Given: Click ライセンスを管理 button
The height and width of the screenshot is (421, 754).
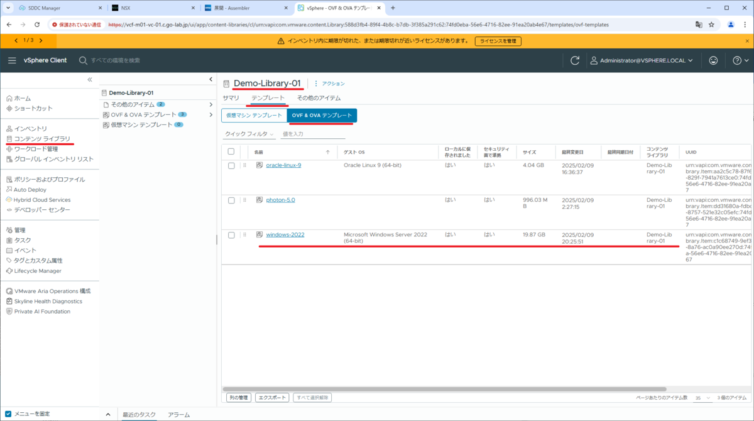Looking at the screenshot, I should click(x=498, y=41).
